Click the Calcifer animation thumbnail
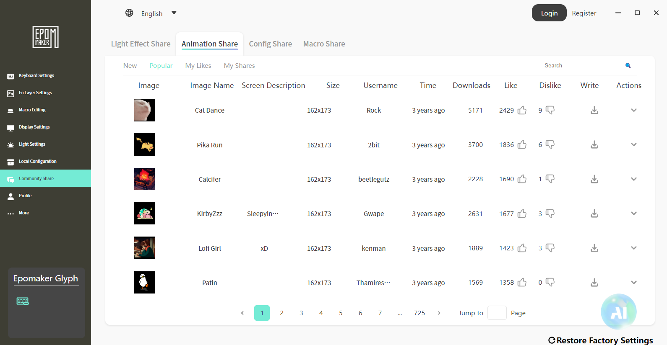The height and width of the screenshot is (345, 667). tap(145, 179)
